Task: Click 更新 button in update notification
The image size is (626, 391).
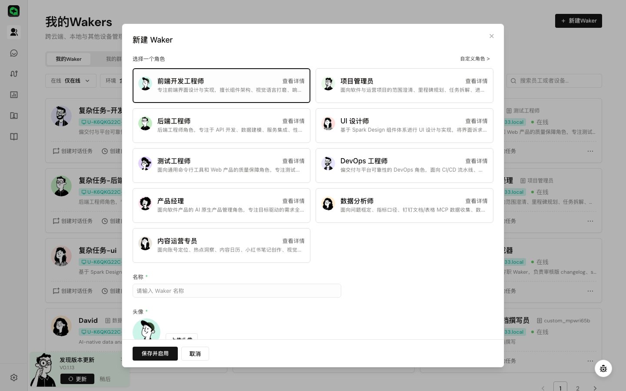Action: click(x=77, y=379)
